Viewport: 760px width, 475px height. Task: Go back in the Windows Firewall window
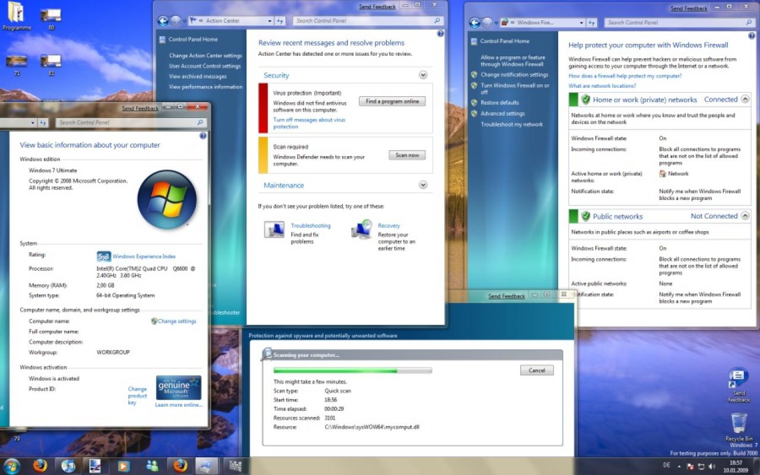point(474,23)
